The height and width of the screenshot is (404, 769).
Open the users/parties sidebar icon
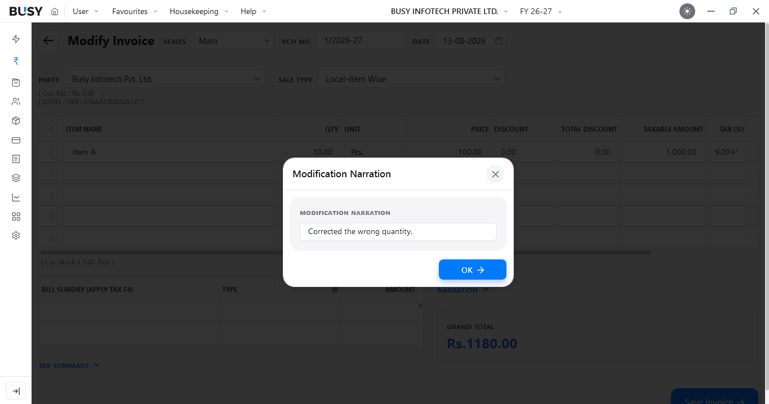(16, 102)
